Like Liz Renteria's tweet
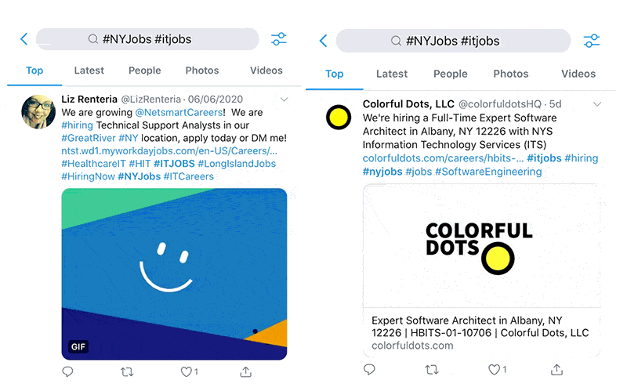 pyautogui.click(x=187, y=372)
